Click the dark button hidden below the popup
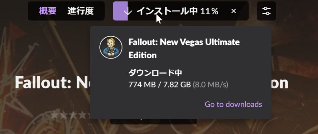The image size is (318, 134). (x=153, y=122)
